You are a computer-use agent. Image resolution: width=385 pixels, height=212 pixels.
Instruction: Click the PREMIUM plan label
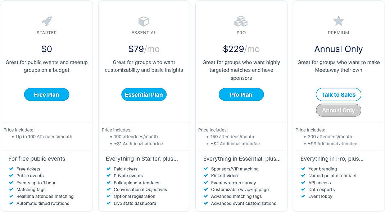338,33
